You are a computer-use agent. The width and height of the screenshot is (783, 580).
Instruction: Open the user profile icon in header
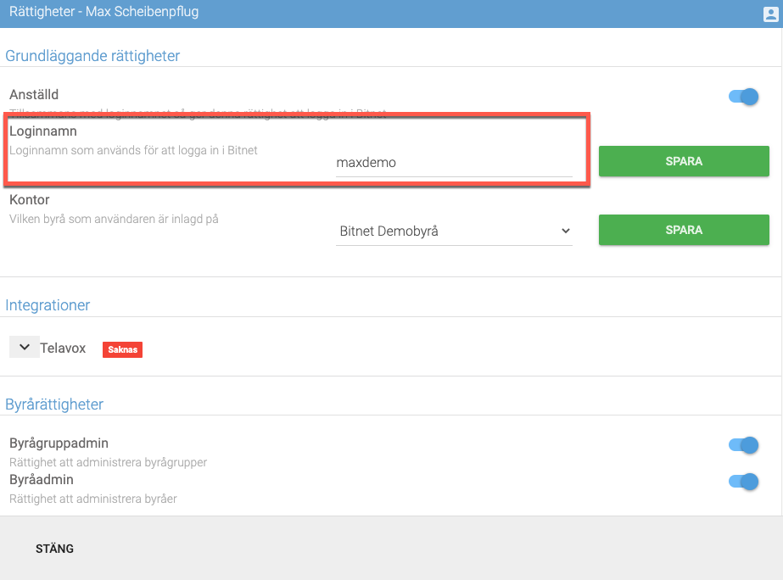tap(770, 14)
